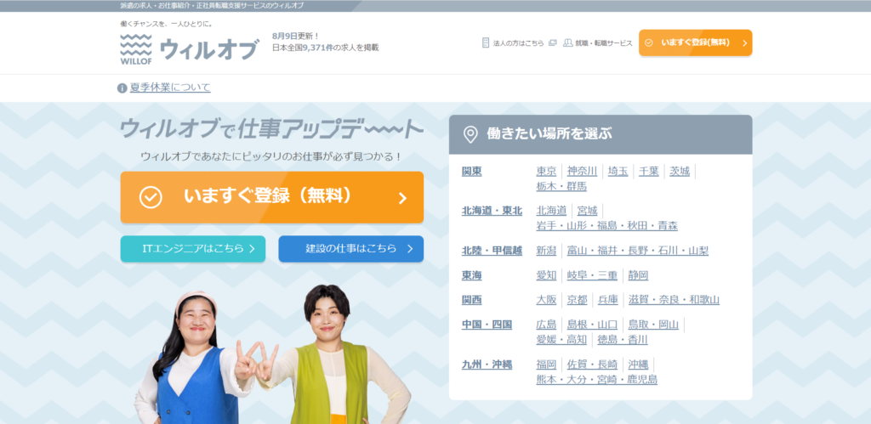Open 法人の方はこちら link
871x424 pixels.
[x=518, y=43]
